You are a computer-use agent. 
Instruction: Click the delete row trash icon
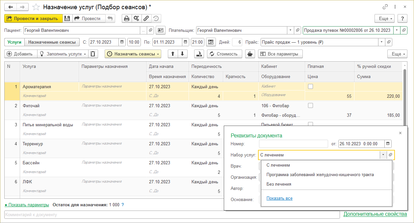point(93,54)
